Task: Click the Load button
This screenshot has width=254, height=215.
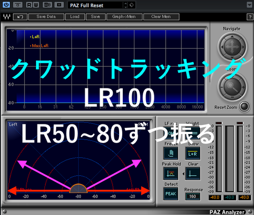Action: [x=75, y=17]
